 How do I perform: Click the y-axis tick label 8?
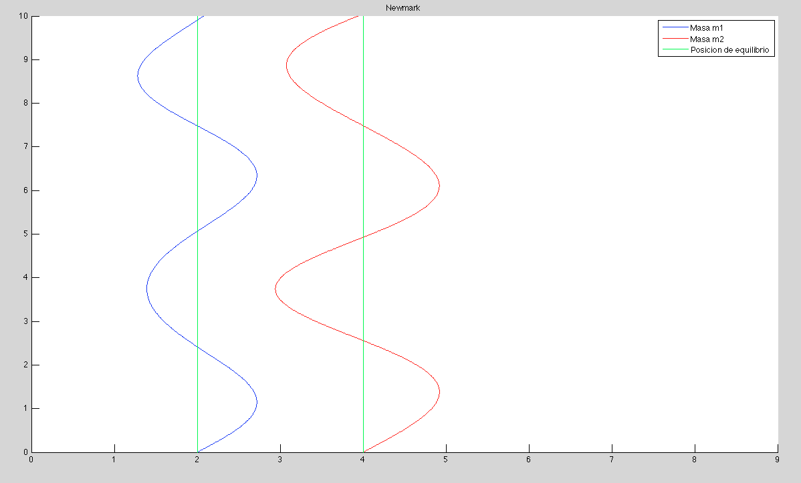pos(25,104)
